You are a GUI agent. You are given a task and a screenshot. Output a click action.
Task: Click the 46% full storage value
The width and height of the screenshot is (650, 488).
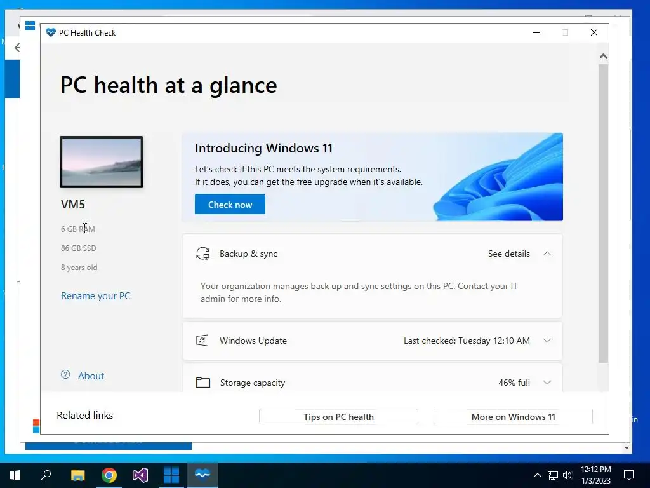(514, 383)
